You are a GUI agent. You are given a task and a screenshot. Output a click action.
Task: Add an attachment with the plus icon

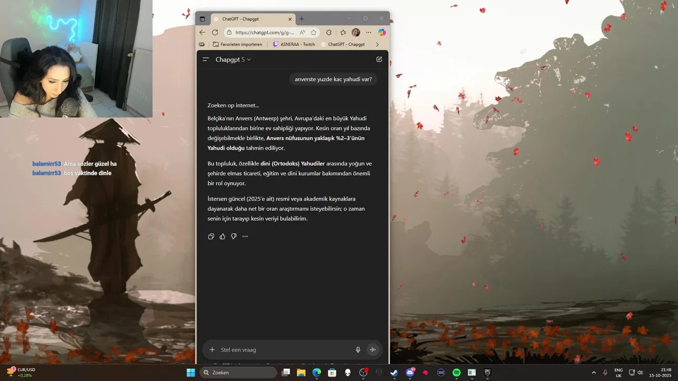tap(212, 350)
